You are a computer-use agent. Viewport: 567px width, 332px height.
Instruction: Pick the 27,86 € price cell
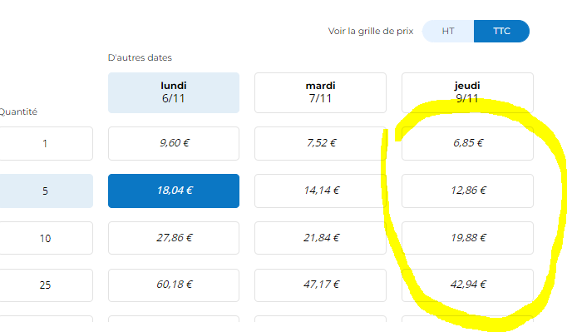pyautogui.click(x=174, y=238)
